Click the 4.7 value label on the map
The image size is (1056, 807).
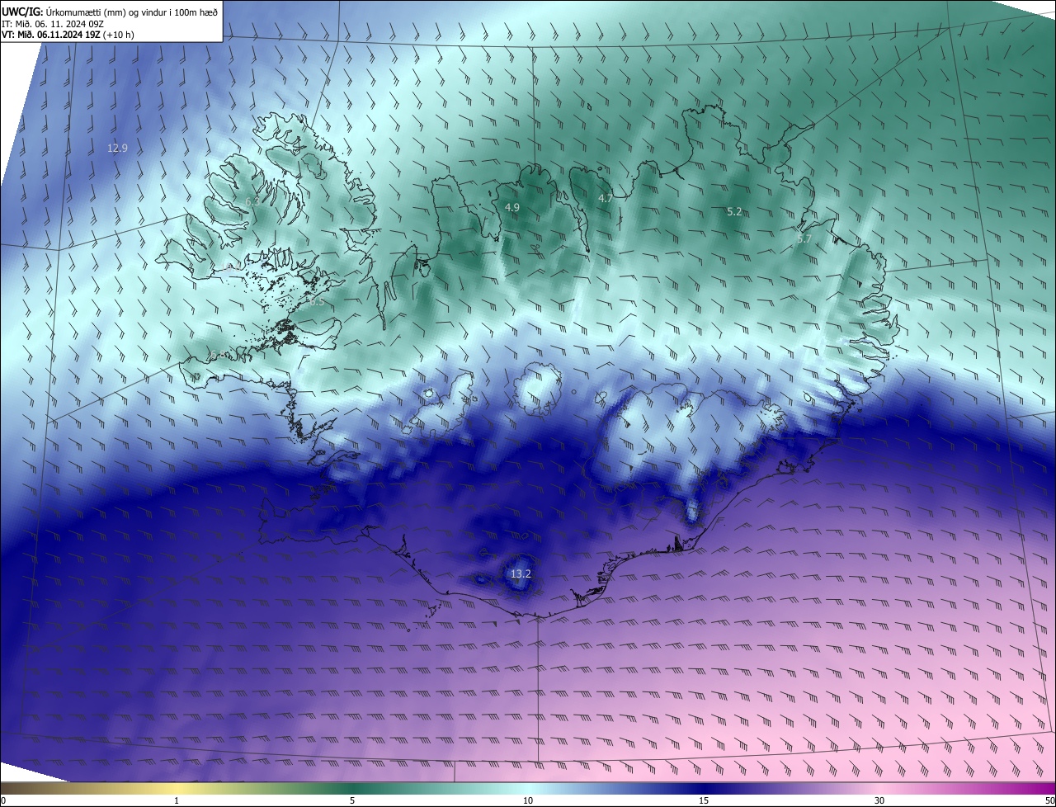click(606, 198)
